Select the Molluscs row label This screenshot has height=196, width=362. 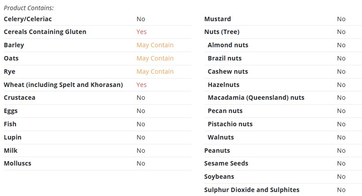(18, 163)
